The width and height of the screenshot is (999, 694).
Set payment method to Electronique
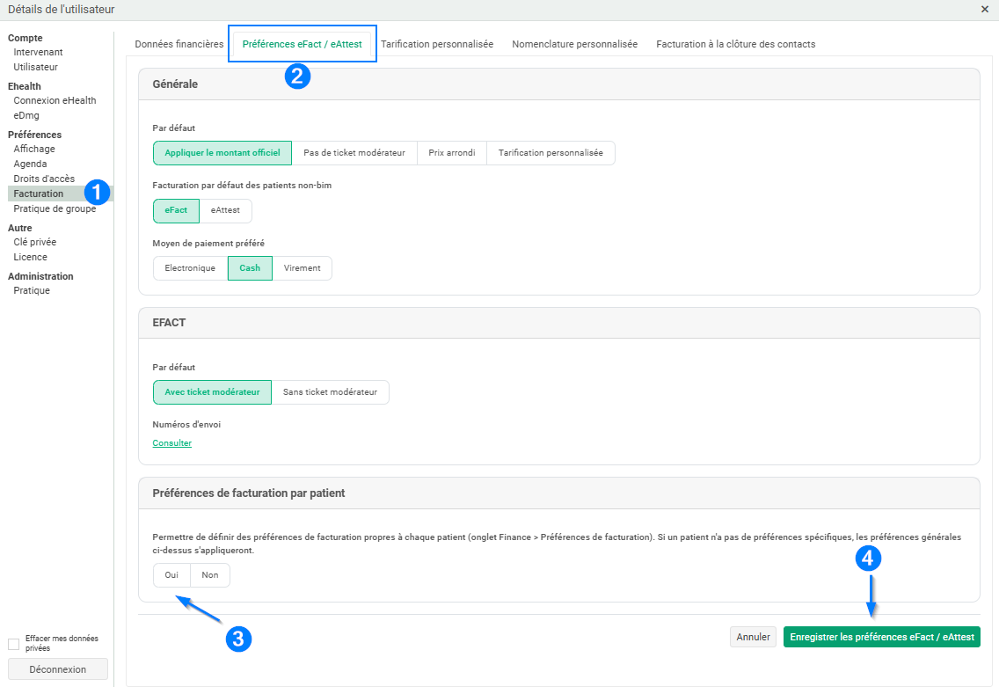[190, 268]
